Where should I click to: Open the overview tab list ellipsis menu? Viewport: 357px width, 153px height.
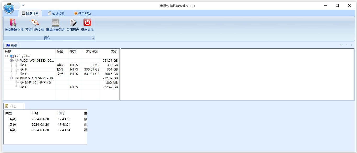click(x=342, y=45)
